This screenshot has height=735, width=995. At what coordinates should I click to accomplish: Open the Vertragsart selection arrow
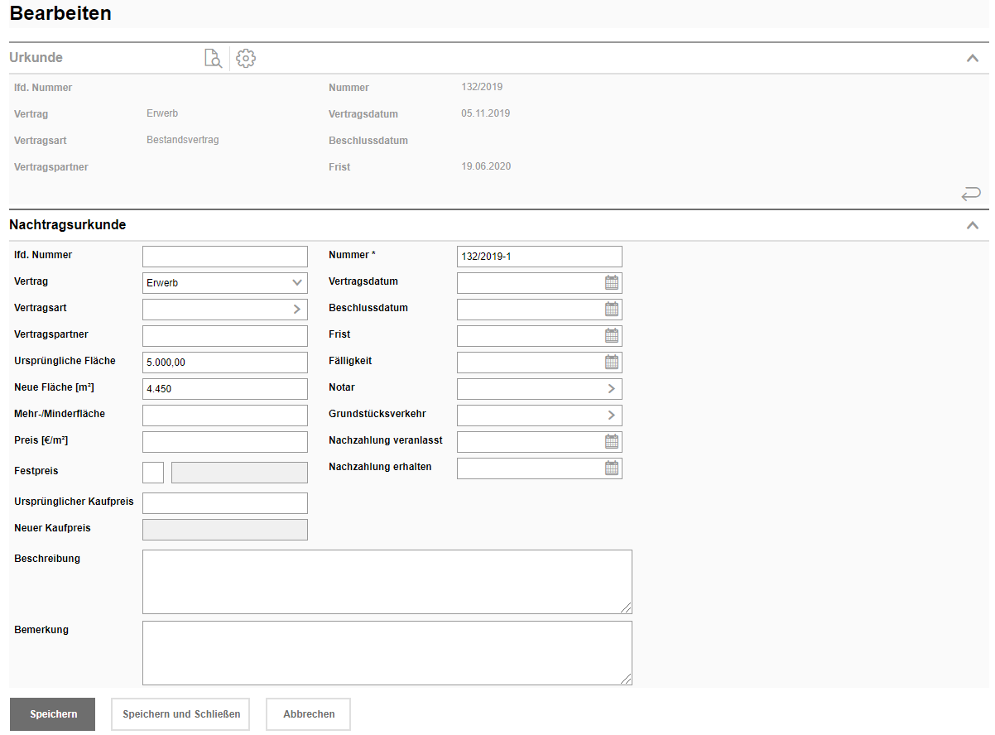click(x=296, y=310)
